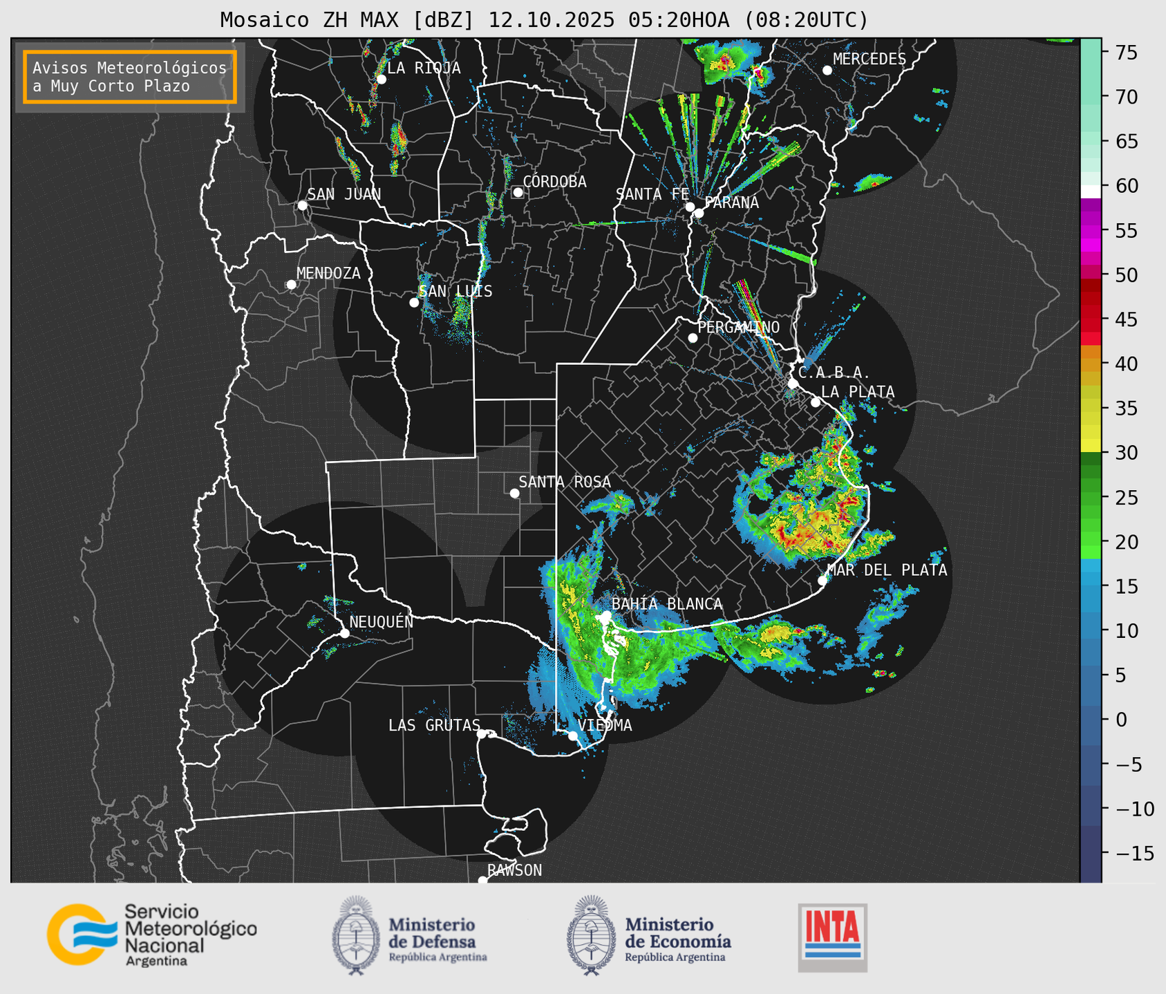Click the La Plata city label
This screenshot has width=1166, height=994.
(858, 392)
